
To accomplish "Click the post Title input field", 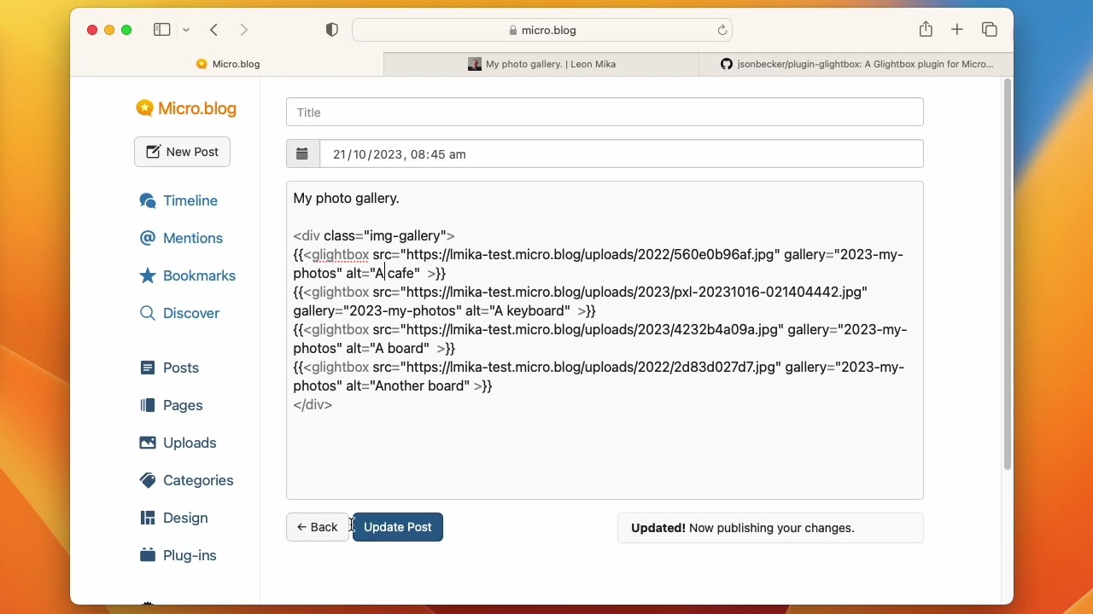I will click(x=605, y=112).
